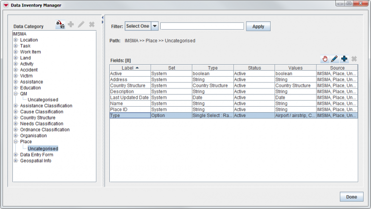Select the Country Structure row in table
The width and height of the screenshot is (371, 209).
[130, 85]
